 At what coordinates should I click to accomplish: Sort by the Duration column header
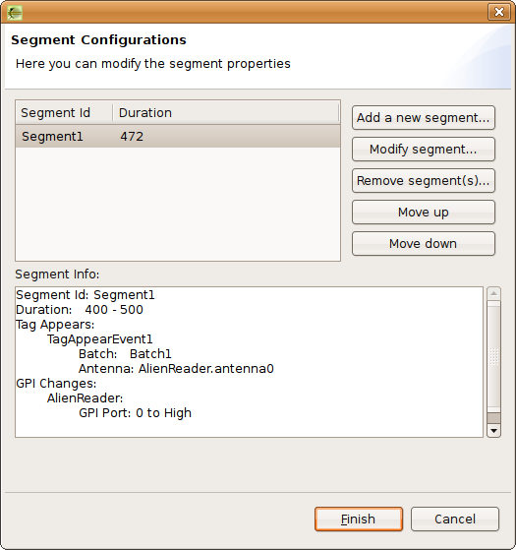coord(226,113)
